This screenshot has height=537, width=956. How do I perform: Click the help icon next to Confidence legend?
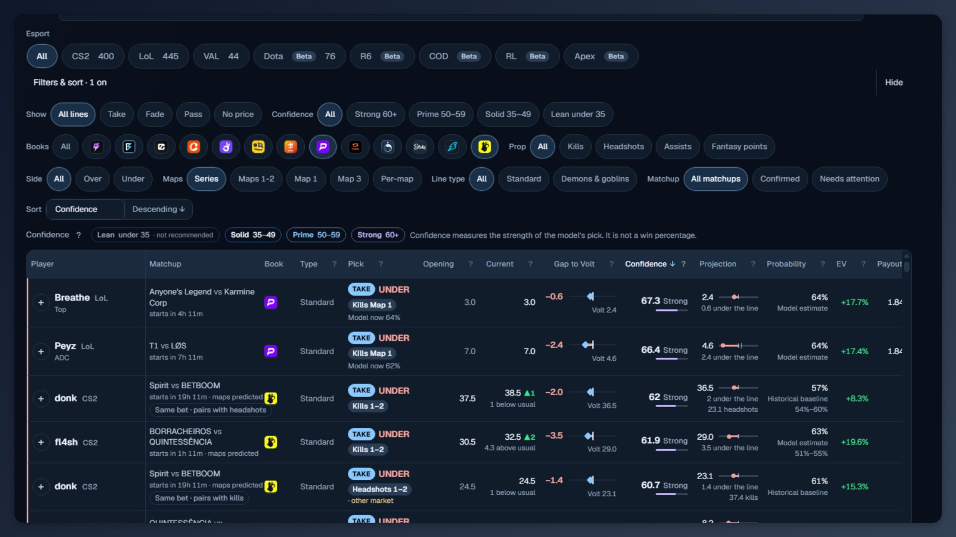tap(78, 235)
